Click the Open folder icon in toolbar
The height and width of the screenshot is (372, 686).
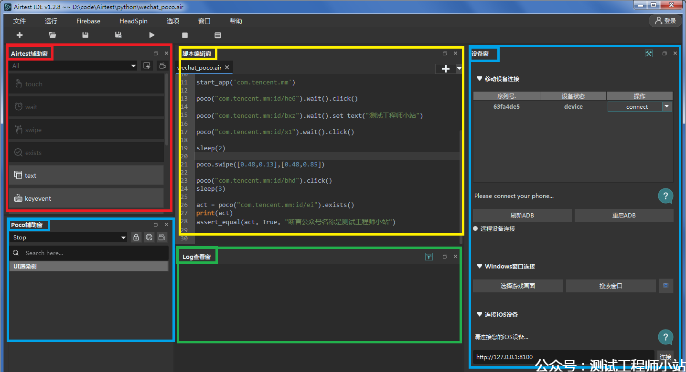[x=53, y=35]
